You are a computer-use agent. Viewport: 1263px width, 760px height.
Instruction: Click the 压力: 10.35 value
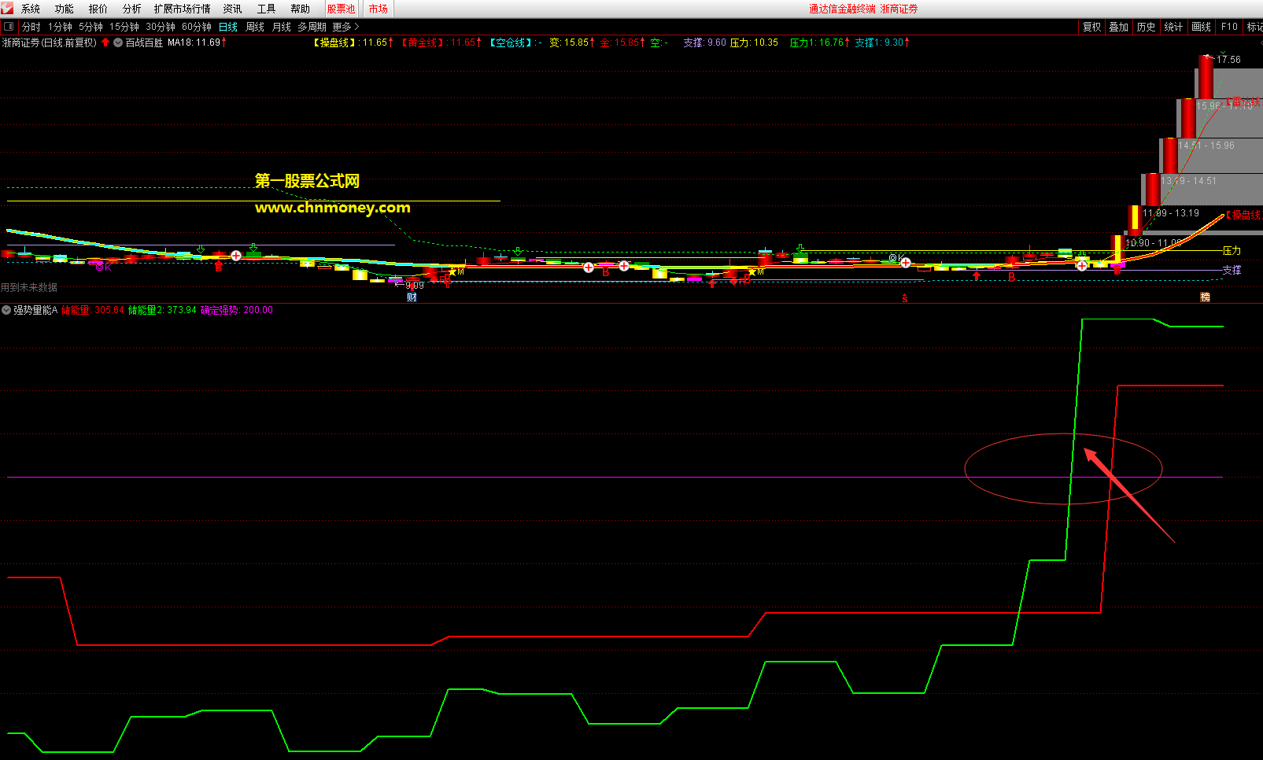coord(754,42)
